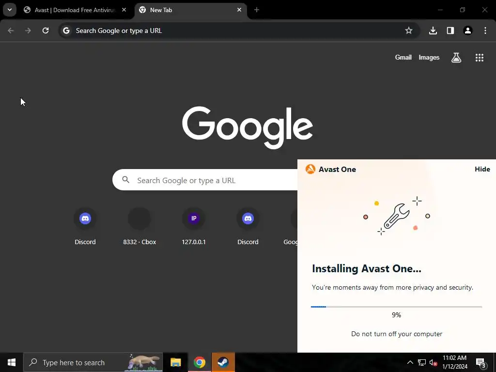Click the magnifier icon in search box
The image size is (496, 372).
[x=125, y=180]
